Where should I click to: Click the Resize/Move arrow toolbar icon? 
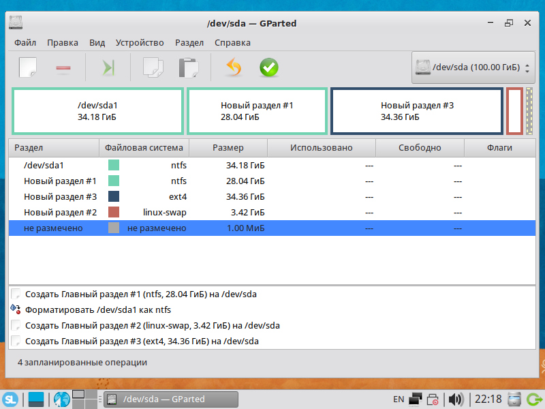click(108, 67)
